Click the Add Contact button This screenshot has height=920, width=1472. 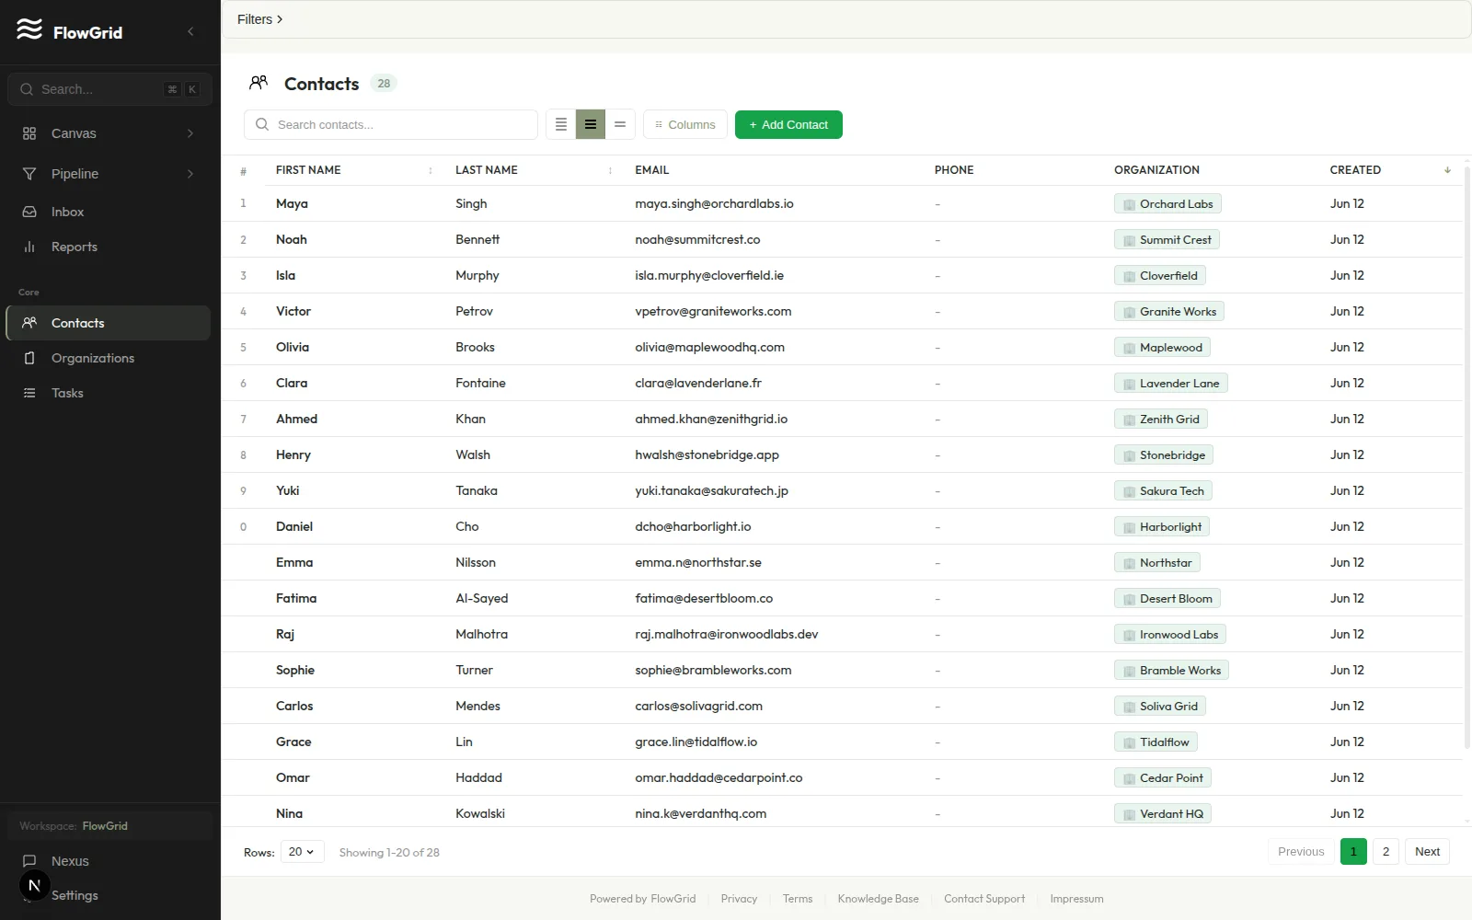pos(788,124)
